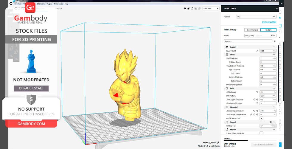Click the info icon next to Printing Temperature

pyautogui.click(x=257, y=111)
